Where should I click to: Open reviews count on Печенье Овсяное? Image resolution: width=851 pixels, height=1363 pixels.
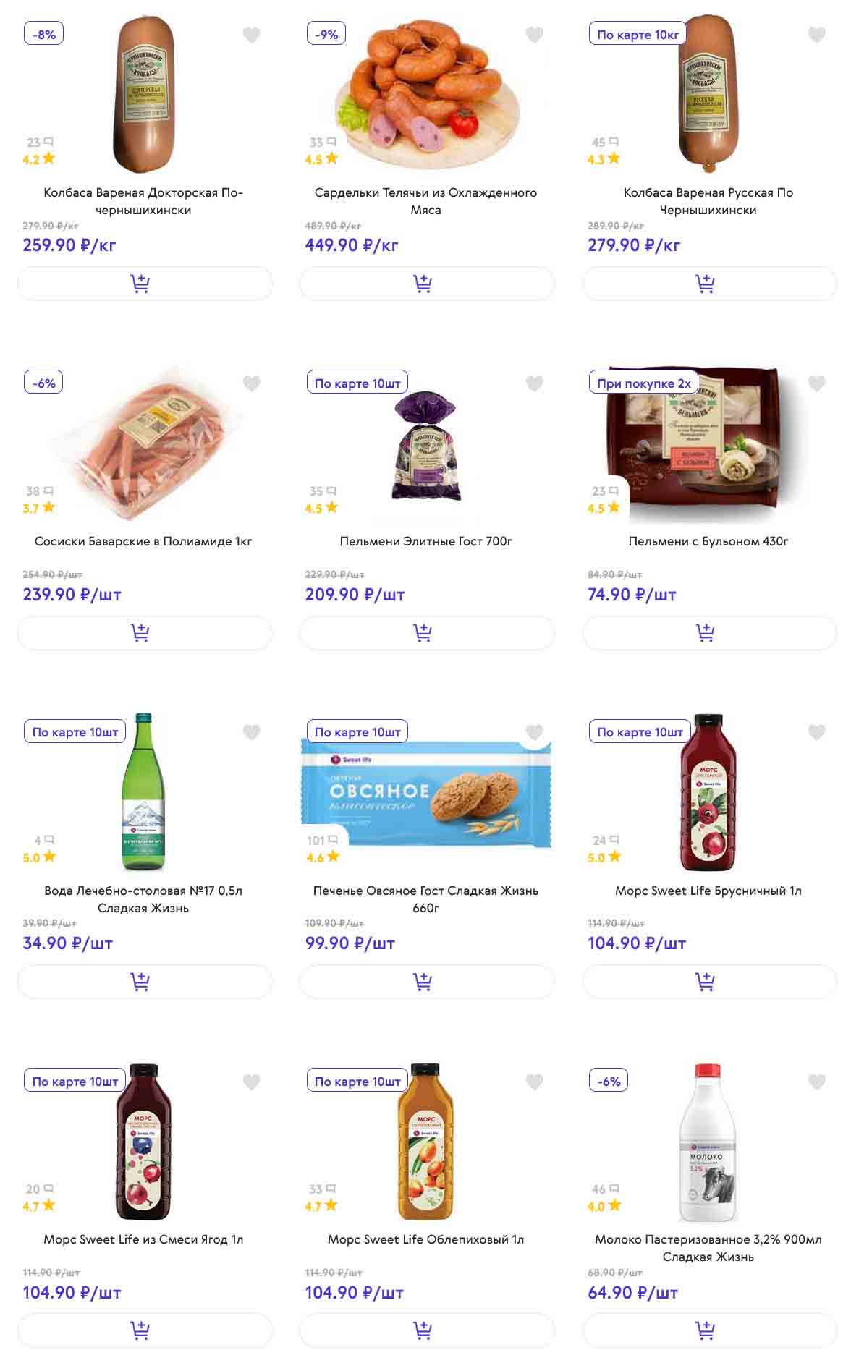[321, 841]
